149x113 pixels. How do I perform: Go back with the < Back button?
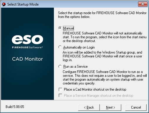tap(89, 107)
